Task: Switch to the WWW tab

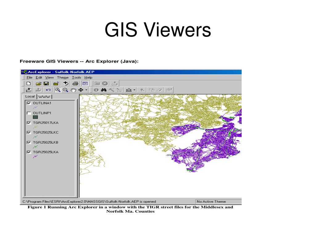Action: coord(44,97)
